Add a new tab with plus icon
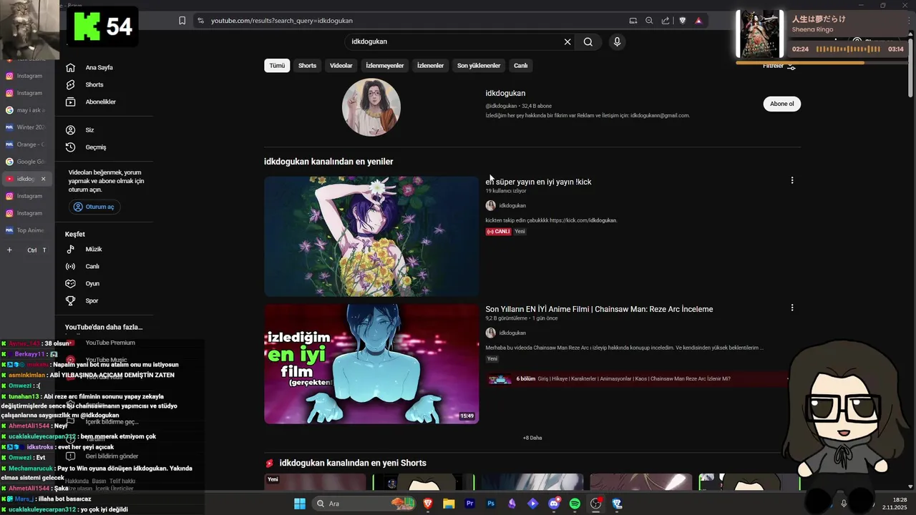 pos(9,250)
